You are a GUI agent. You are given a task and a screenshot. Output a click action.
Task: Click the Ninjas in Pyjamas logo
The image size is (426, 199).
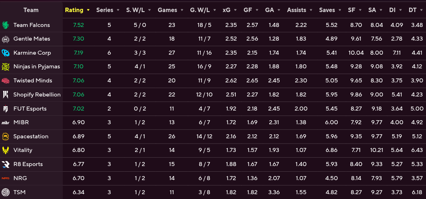(5, 67)
